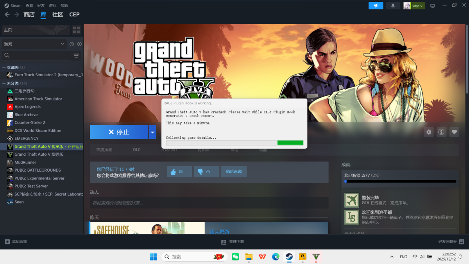Click the recent activity clock icon

point(72,44)
